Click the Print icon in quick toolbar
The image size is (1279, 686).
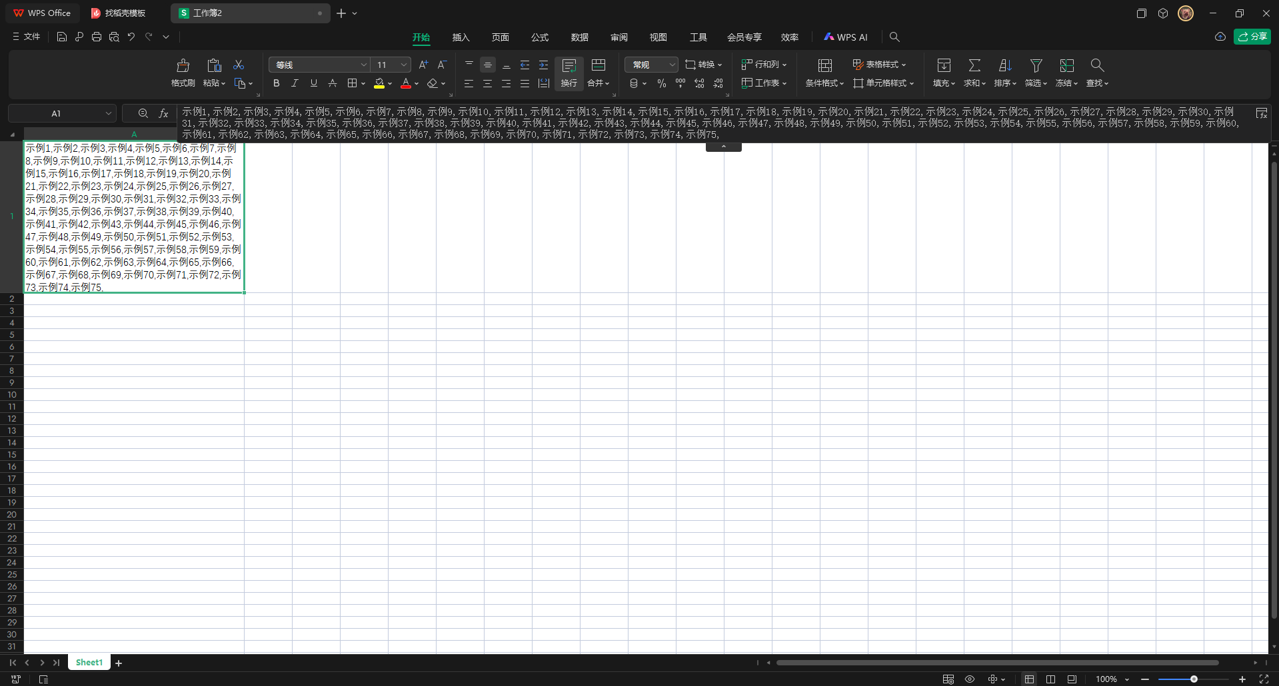(97, 37)
